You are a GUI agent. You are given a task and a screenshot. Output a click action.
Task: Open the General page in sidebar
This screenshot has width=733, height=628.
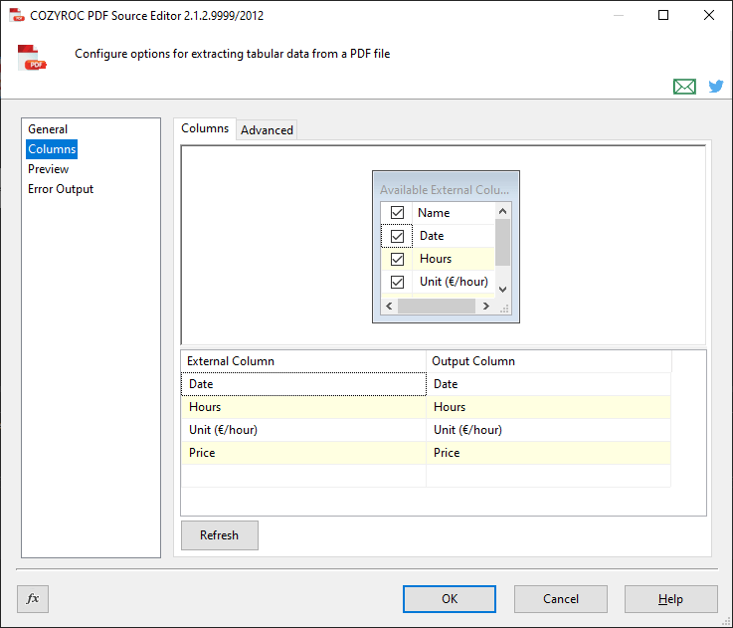(x=48, y=129)
